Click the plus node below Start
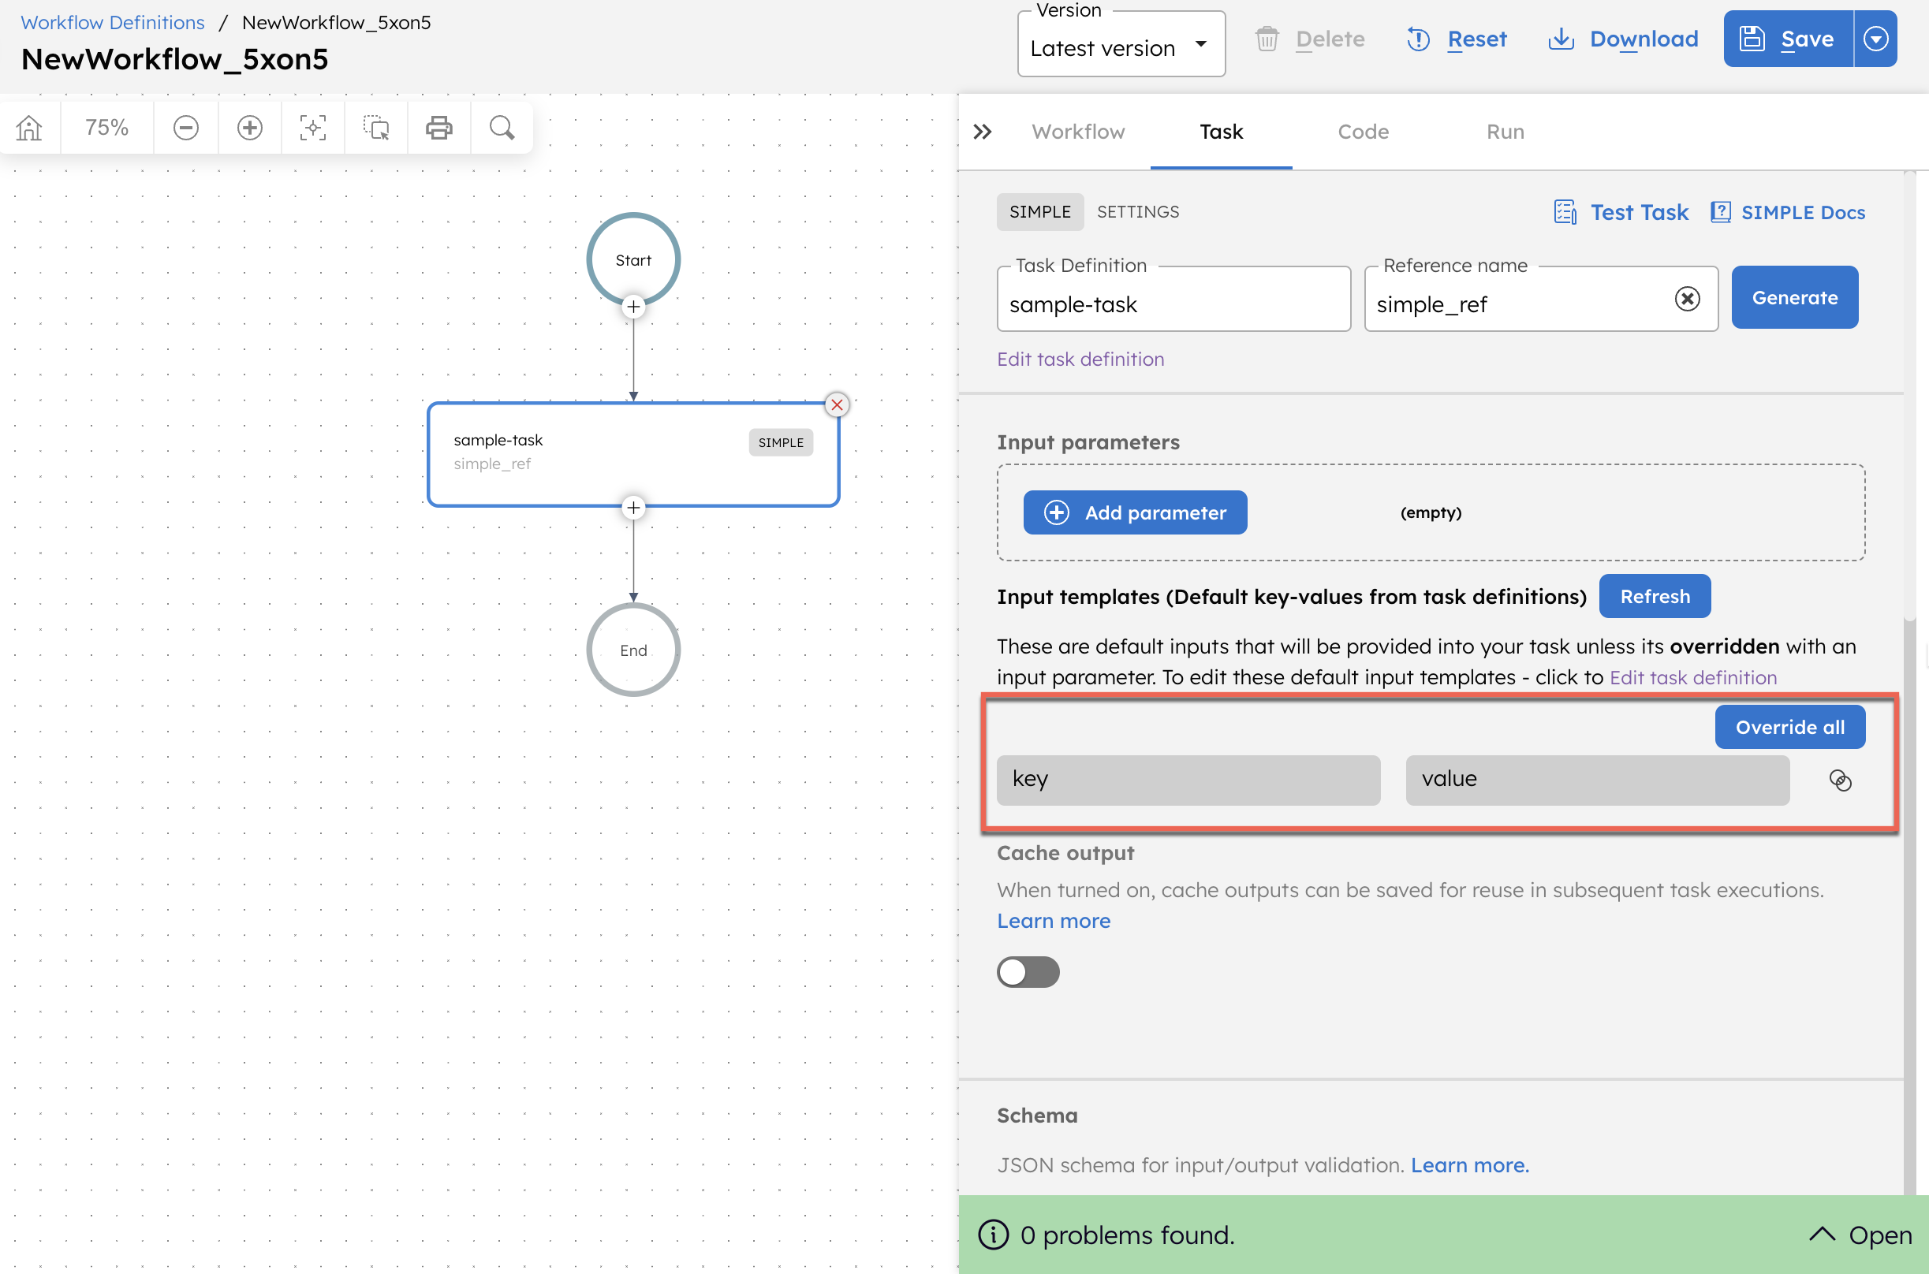Screen dimensions: 1929x1274 [x=633, y=307]
